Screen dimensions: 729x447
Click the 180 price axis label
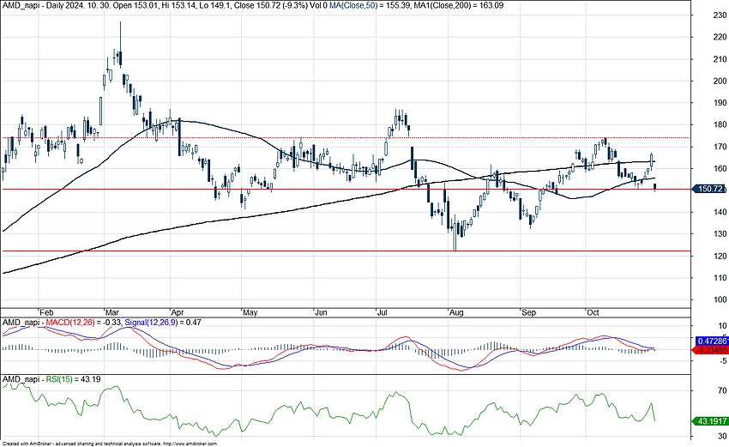point(720,124)
